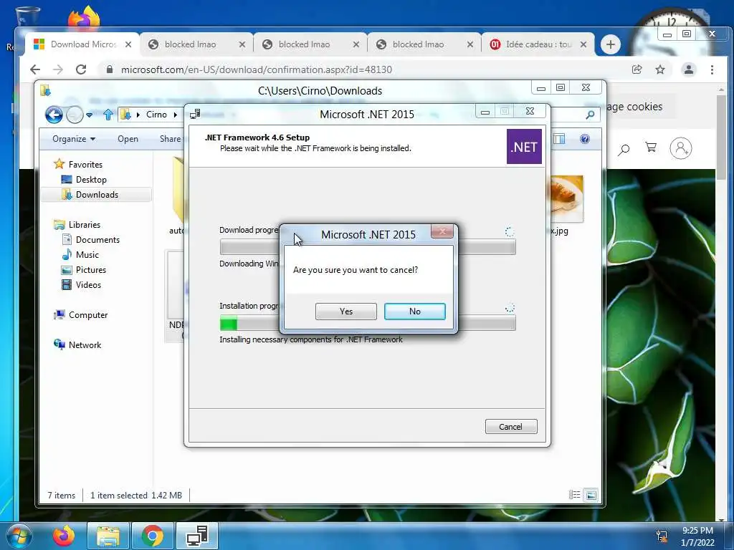The width and height of the screenshot is (734, 550).
Task: Click the installation progress bar
Action: (x=368, y=323)
